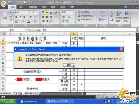Close the Microsoft Office Excel warning dialog
Screen dimensions: 139x104
121,49
